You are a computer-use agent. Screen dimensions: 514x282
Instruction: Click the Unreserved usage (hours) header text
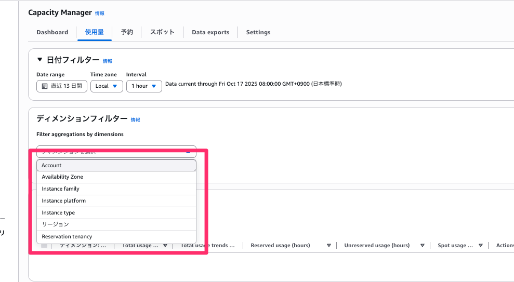click(x=377, y=245)
